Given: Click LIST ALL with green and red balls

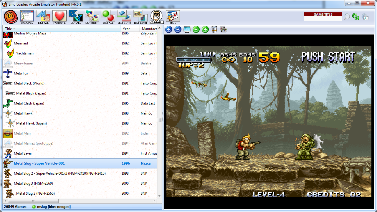Looking at the screenshot, I should coord(108,17).
